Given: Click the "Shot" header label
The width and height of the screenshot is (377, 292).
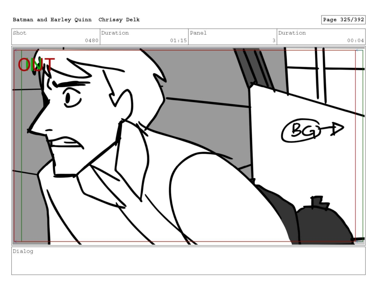Looking at the screenshot, I should (x=20, y=33).
